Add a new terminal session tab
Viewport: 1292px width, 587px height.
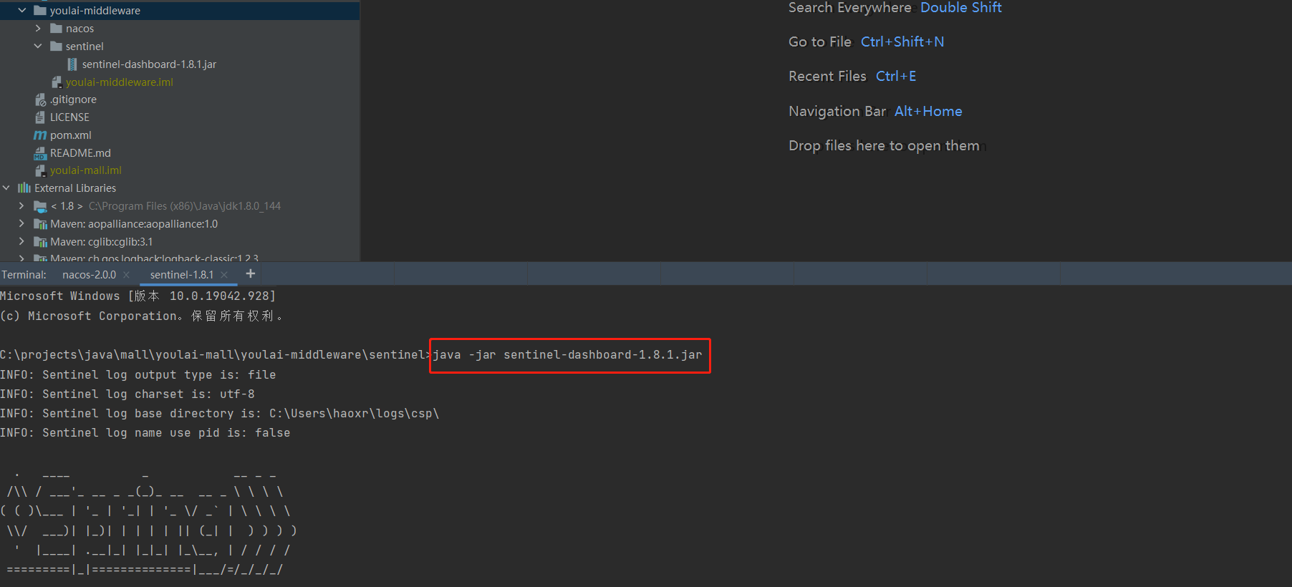pos(251,273)
